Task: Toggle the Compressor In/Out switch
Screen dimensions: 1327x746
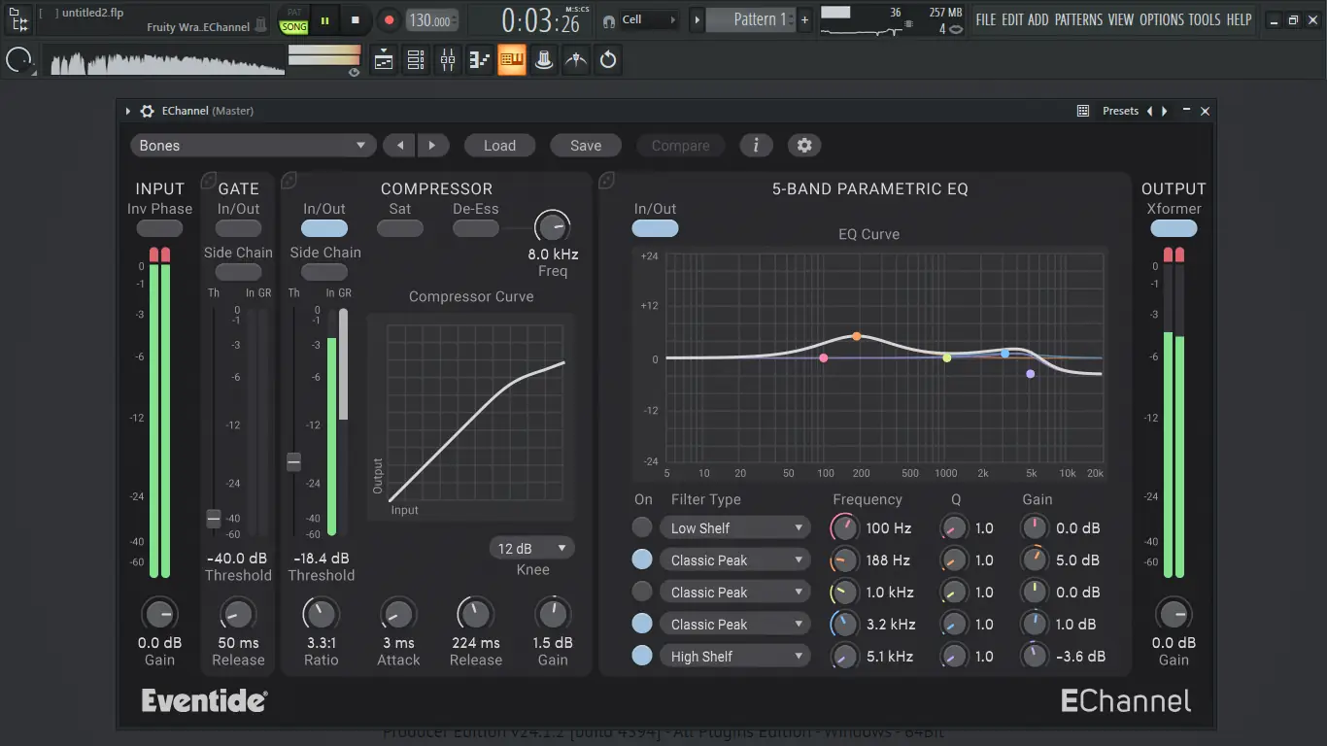Action: 324,229
